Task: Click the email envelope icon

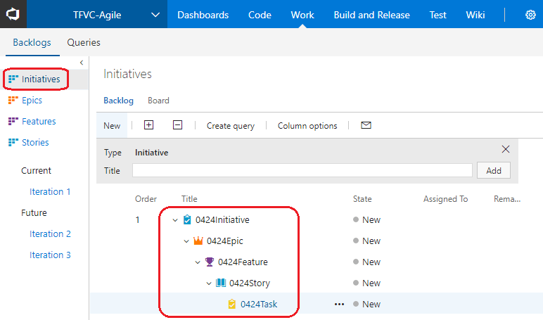Action: 366,125
